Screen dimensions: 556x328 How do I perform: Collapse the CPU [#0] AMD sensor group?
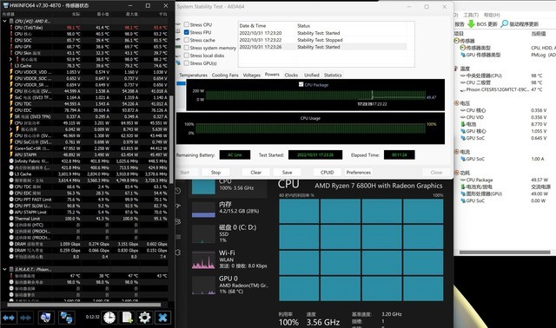point(4,21)
